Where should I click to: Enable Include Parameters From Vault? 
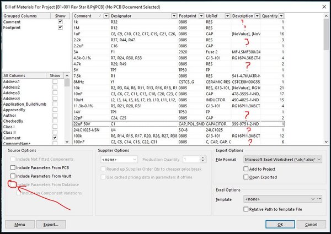pos(13,176)
